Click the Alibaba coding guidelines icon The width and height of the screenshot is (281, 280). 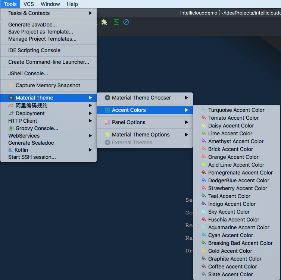point(11,106)
